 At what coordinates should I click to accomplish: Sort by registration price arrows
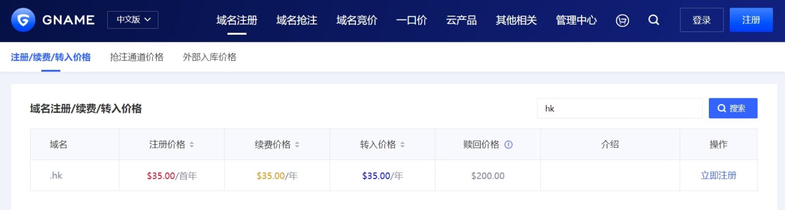tap(192, 145)
